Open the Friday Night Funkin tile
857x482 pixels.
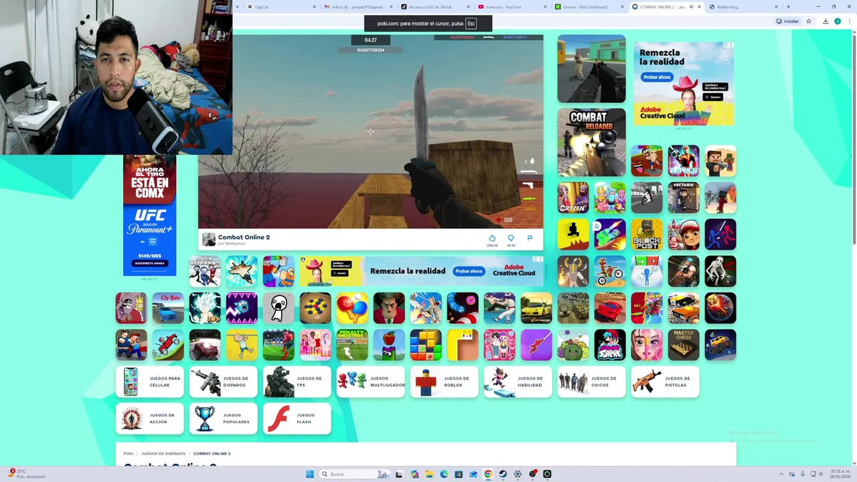pyautogui.click(x=610, y=345)
